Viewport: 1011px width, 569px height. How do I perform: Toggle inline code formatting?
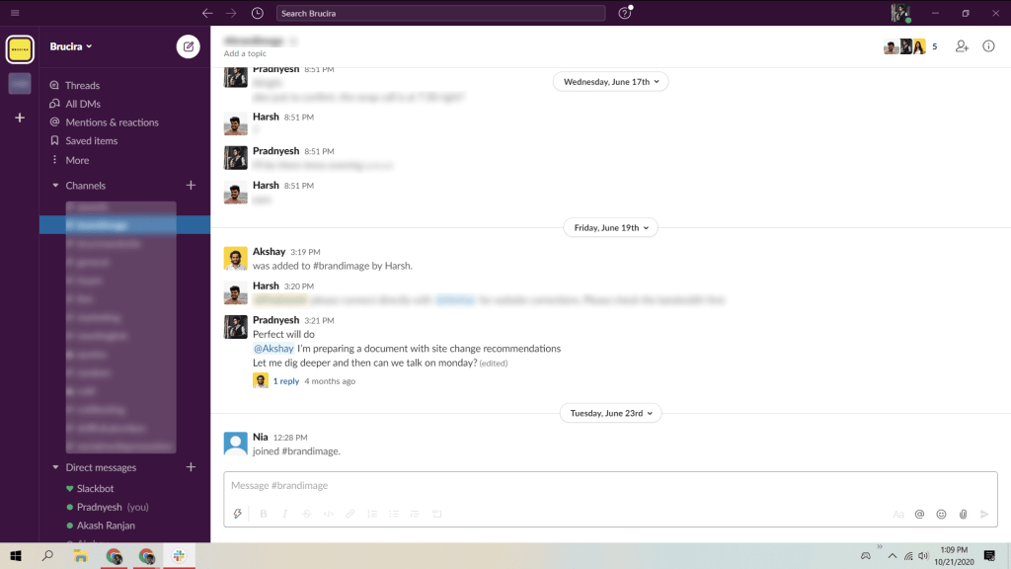click(x=329, y=514)
